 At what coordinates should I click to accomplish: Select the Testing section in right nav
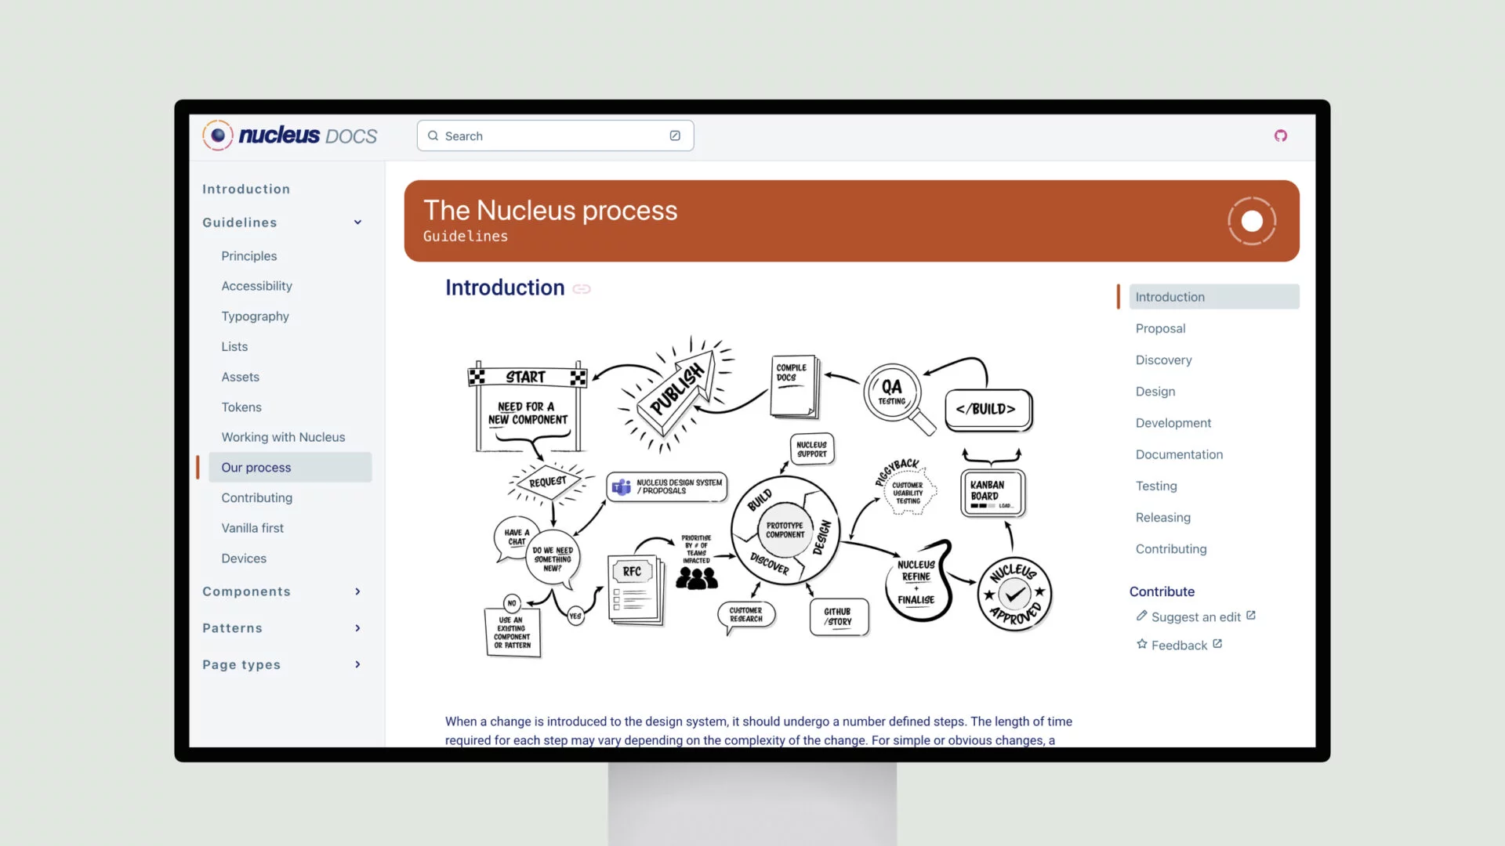[1155, 486]
